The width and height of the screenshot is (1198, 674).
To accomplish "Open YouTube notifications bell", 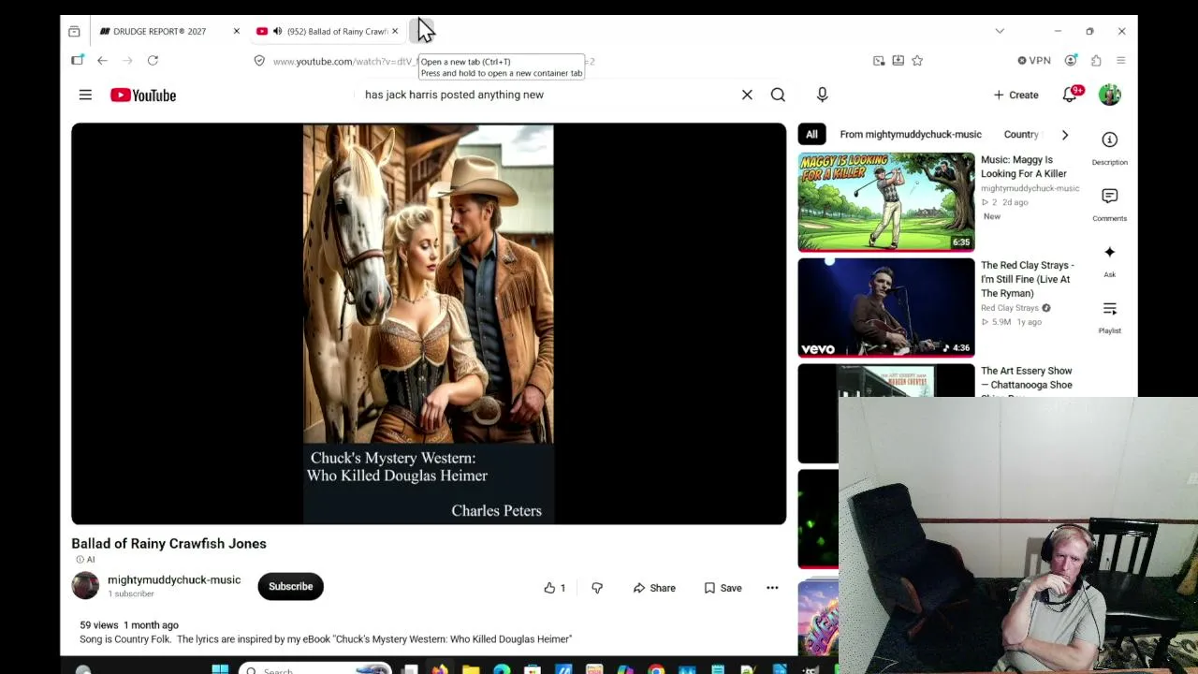I will pyautogui.click(x=1071, y=95).
